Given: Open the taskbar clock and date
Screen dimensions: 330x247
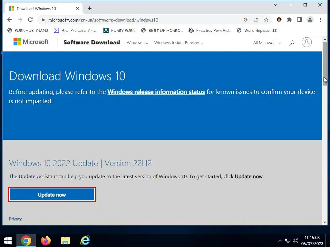Looking at the screenshot, I should pyautogui.click(x=312, y=241).
